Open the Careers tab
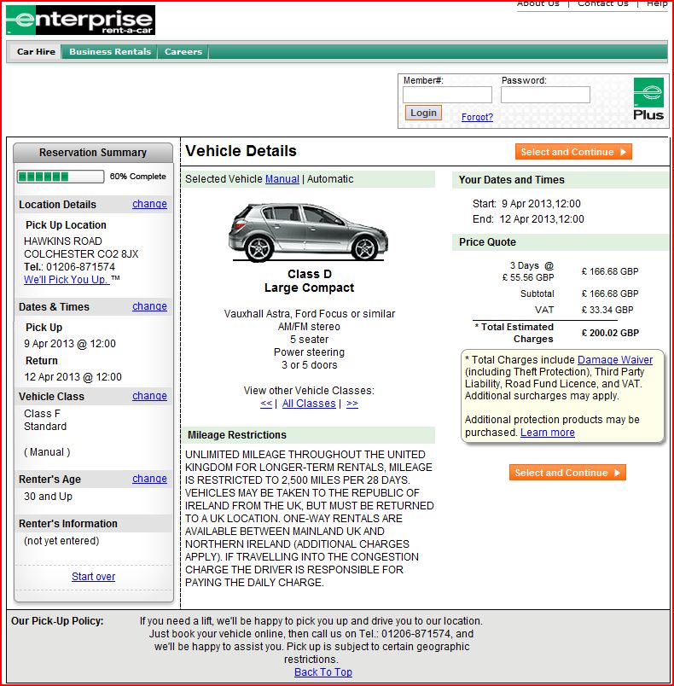The width and height of the screenshot is (674, 686). click(183, 52)
